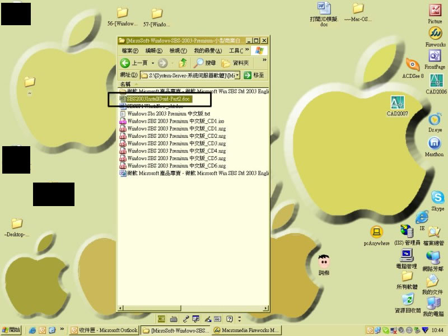The width and height of the screenshot is (448, 336).
Task: Select the (IIS) 管理員 desktop icon
Action: click(x=407, y=235)
